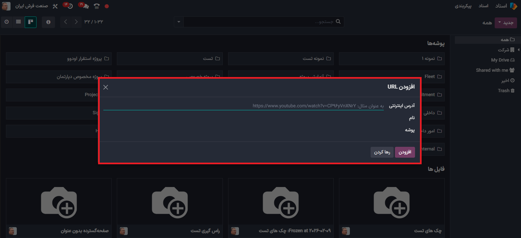This screenshot has height=238, width=521.
Task: Click the Odoo Documents app logo
Action: (513, 6)
